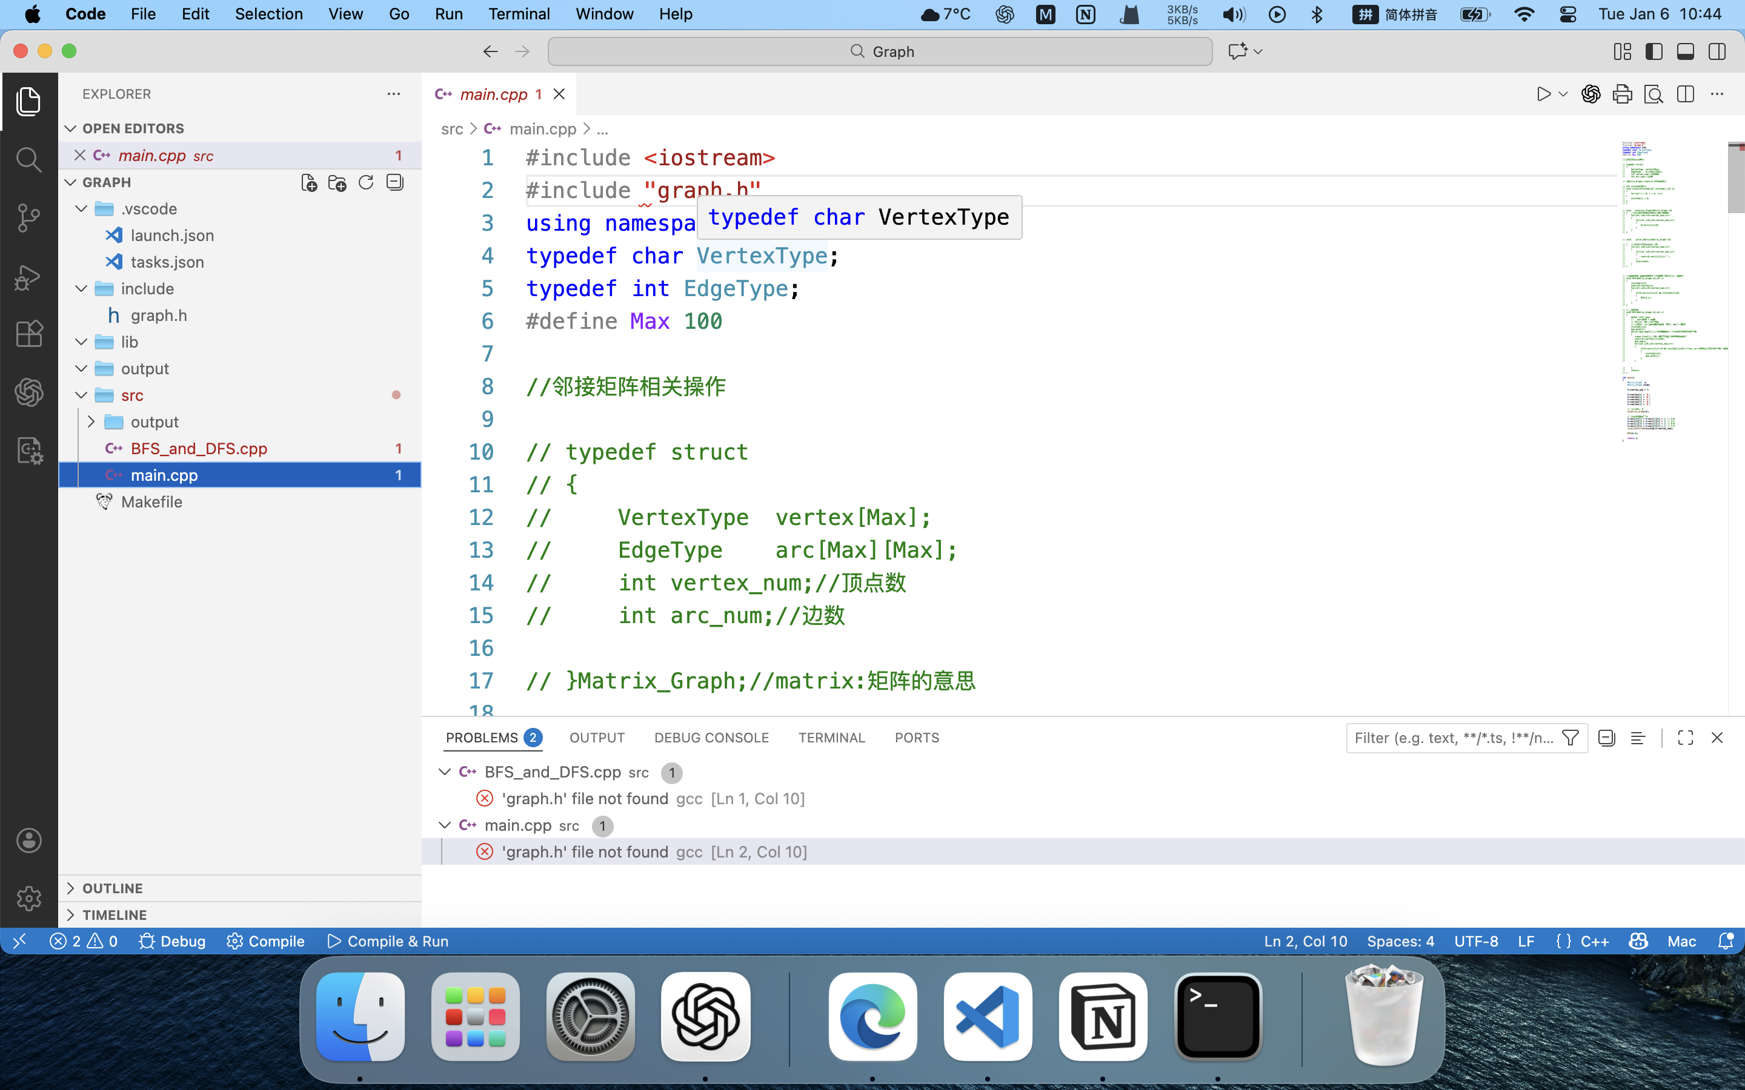The image size is (1745, 1090).
Task: Click the Run C++ file play icon
Action: tap(1543, 94)
